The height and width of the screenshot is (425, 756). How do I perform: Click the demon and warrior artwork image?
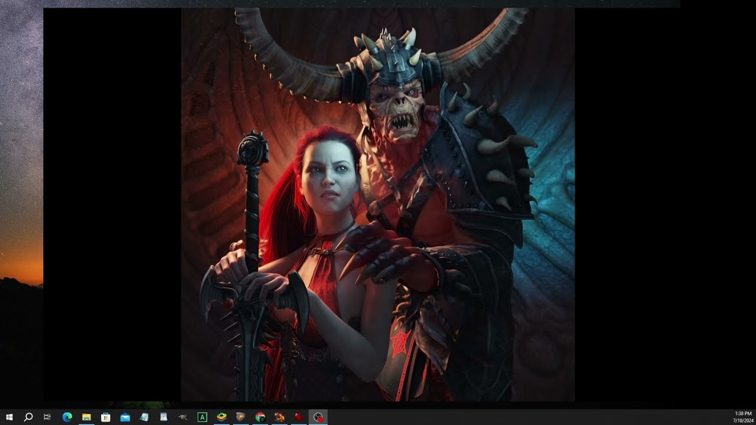pos(378,204)
